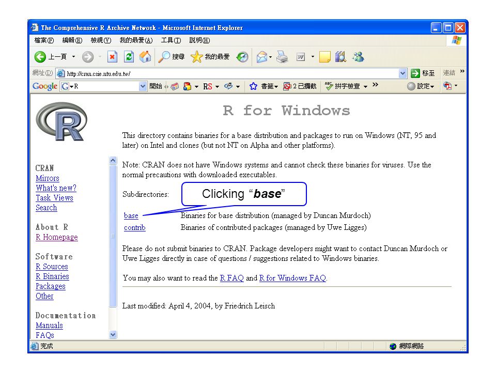Open R Binaries link
Viewport: 496px width, 372px height.
pos(52,276)
